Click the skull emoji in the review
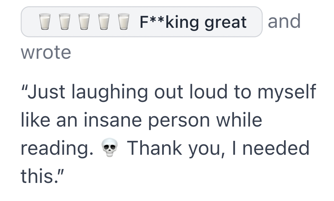The width and height of the screenshot is (334, 201). (109, 148)
